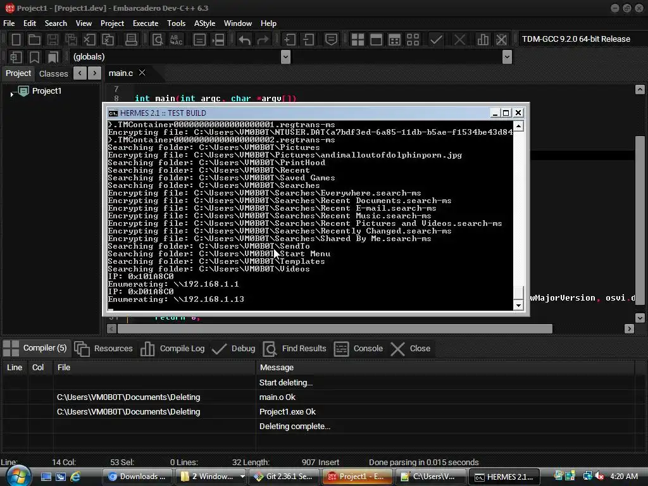Open taskbar 2 Windows group dropdown arrow
This screenshot has height=486, width=648.
point(242,477)
